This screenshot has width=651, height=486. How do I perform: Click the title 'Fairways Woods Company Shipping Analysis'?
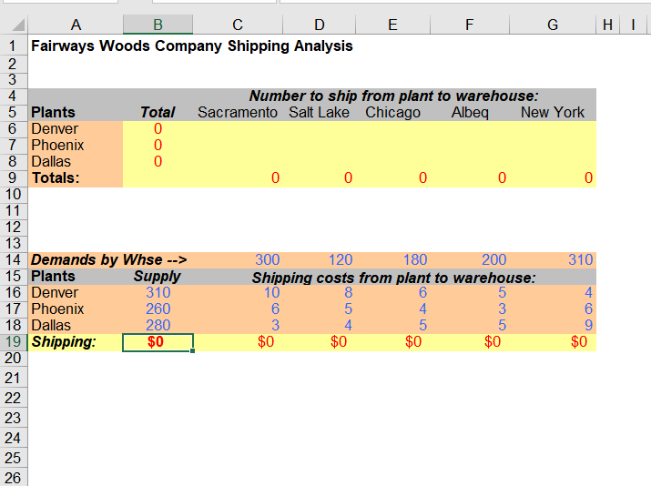[192, 46]
